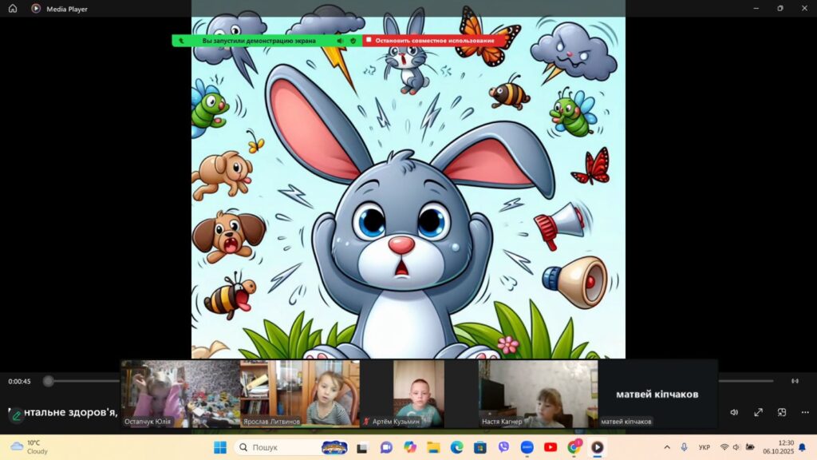Click the shield icon on sharing bar
Viewport: 817px width, 460px height.
point(353,40)
